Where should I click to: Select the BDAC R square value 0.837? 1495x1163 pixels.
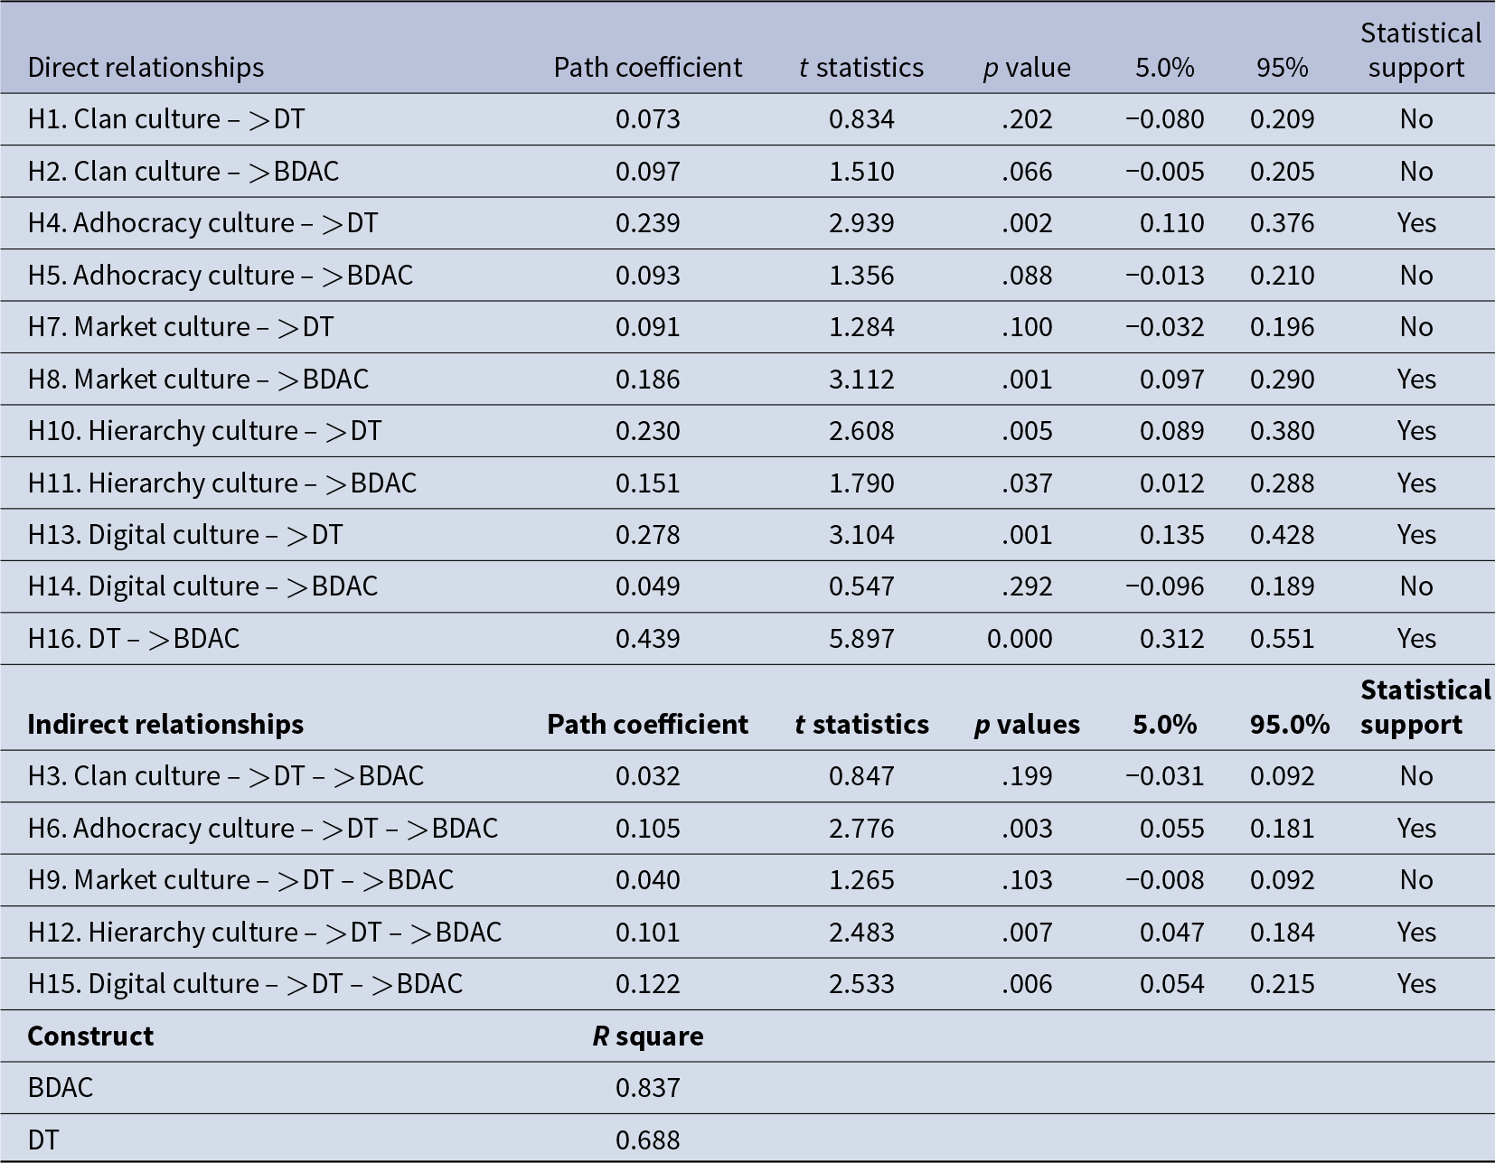click(648, 1088)
